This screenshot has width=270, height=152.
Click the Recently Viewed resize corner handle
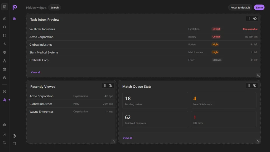click(114, 141)
